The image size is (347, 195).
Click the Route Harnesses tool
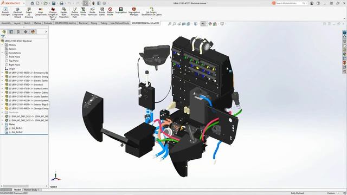coord(93,11)
